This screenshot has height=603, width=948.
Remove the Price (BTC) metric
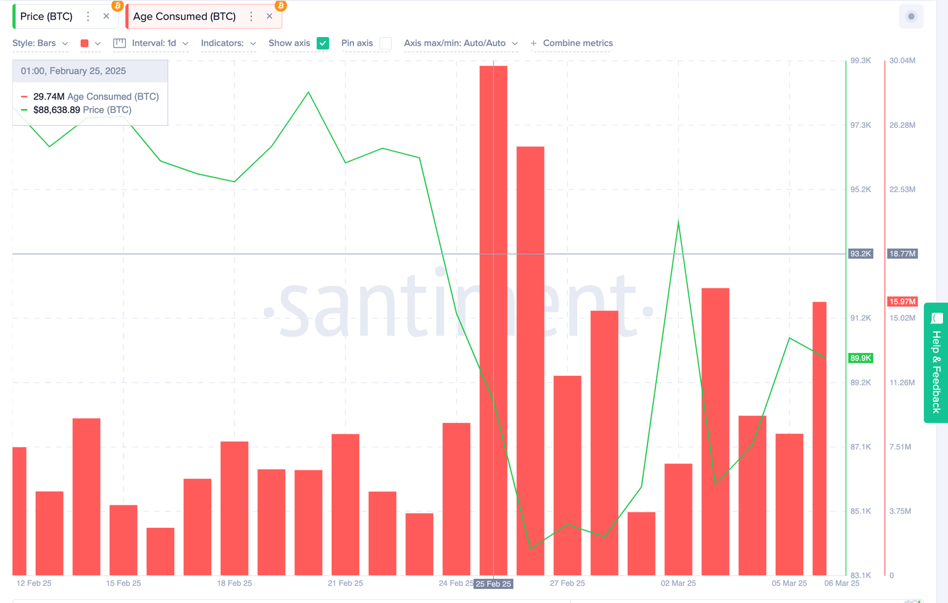pyautogui.click(x=106, y=16)
